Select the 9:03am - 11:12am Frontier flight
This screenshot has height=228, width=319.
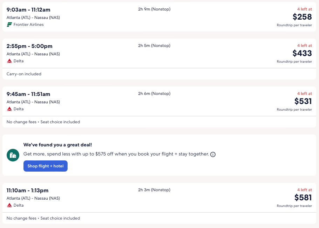point(29,10)
